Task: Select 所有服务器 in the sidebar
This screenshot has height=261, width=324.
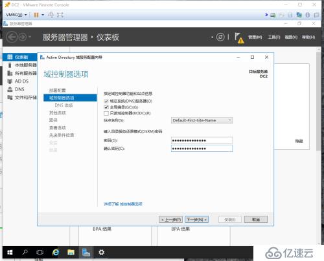Action: point(20,73)
